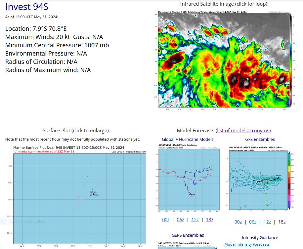Image resolution: width=303 pixels, height=249 pixels.
Task: Open the Model Intensity Forecasts link
Action: pyautogui.click(x=247, y=244)
